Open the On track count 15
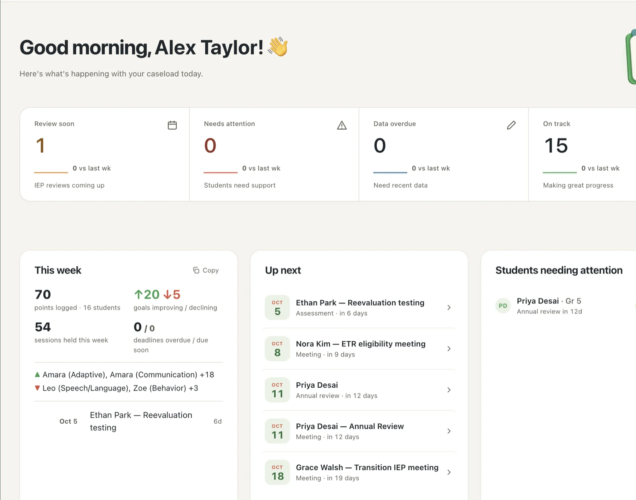636x500 pixels. pyautogui.click(x=556, y=146)
